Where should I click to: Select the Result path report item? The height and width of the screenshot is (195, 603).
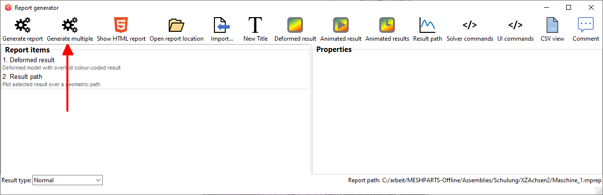pos(155,80)
